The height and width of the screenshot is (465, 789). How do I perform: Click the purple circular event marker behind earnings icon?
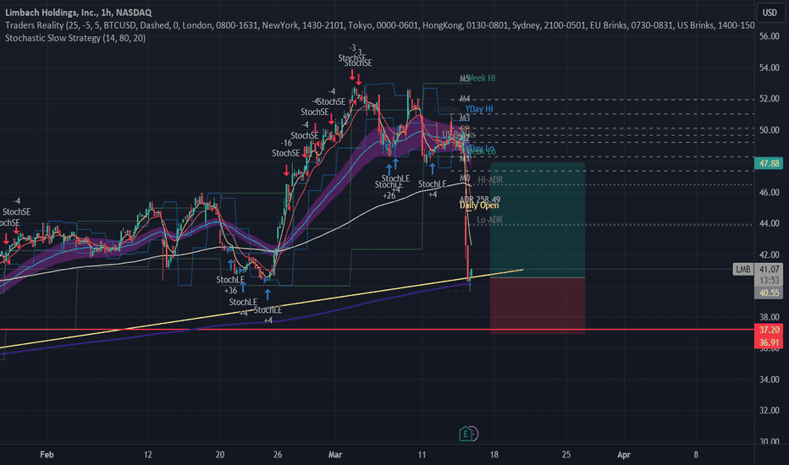(474, 434)
